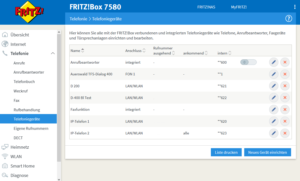Open the help question mark icon

pyautogui.click(x=289, y=19)
